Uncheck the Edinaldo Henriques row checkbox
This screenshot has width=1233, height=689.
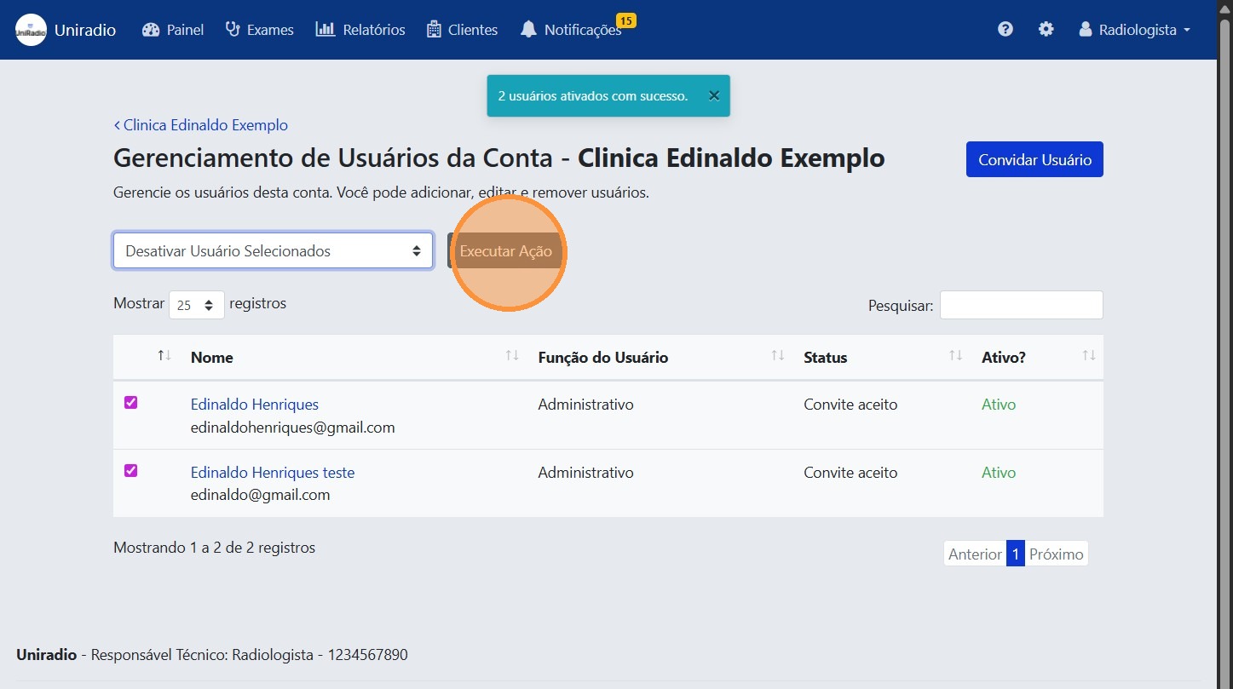click(130, 402)
